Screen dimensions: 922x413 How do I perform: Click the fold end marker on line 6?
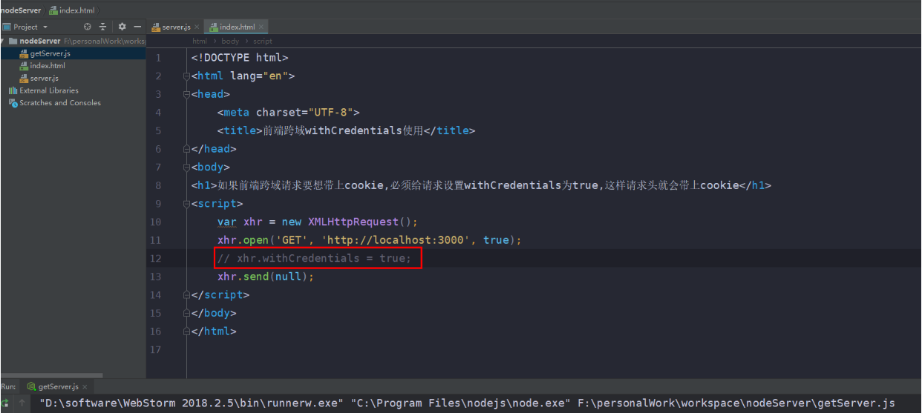[186, 149]
